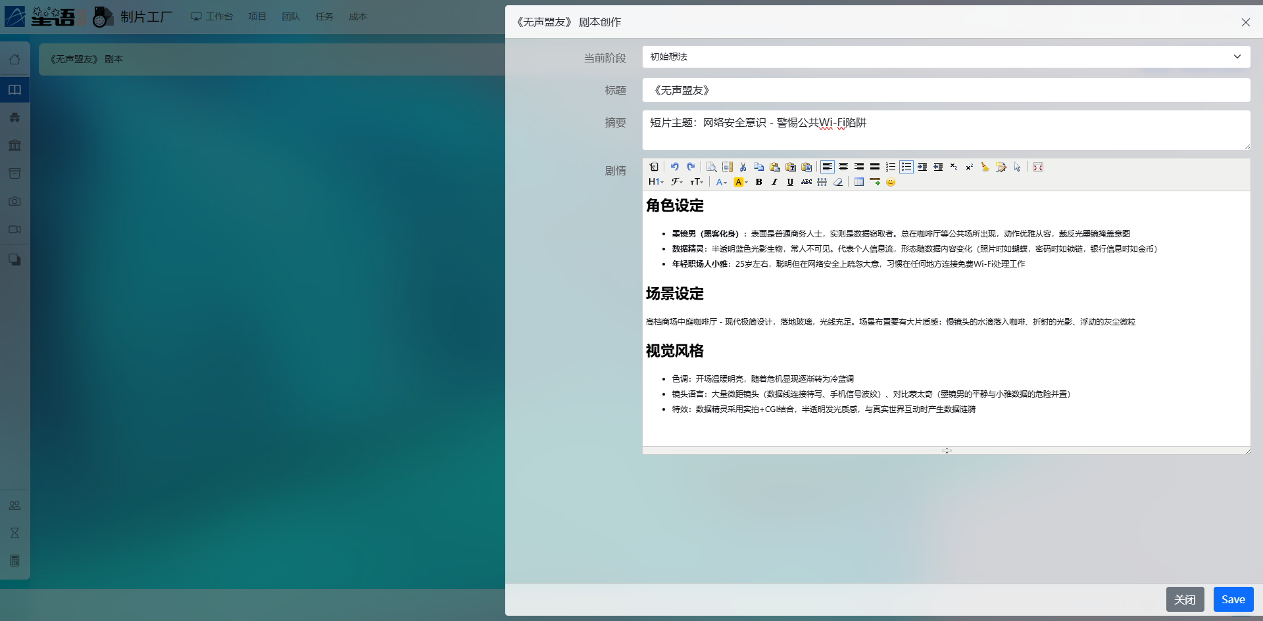Viewport: 1263px width, 621px height.
Task: Click the fullscreen editor icon
Action: click(x=1037, y=167)
